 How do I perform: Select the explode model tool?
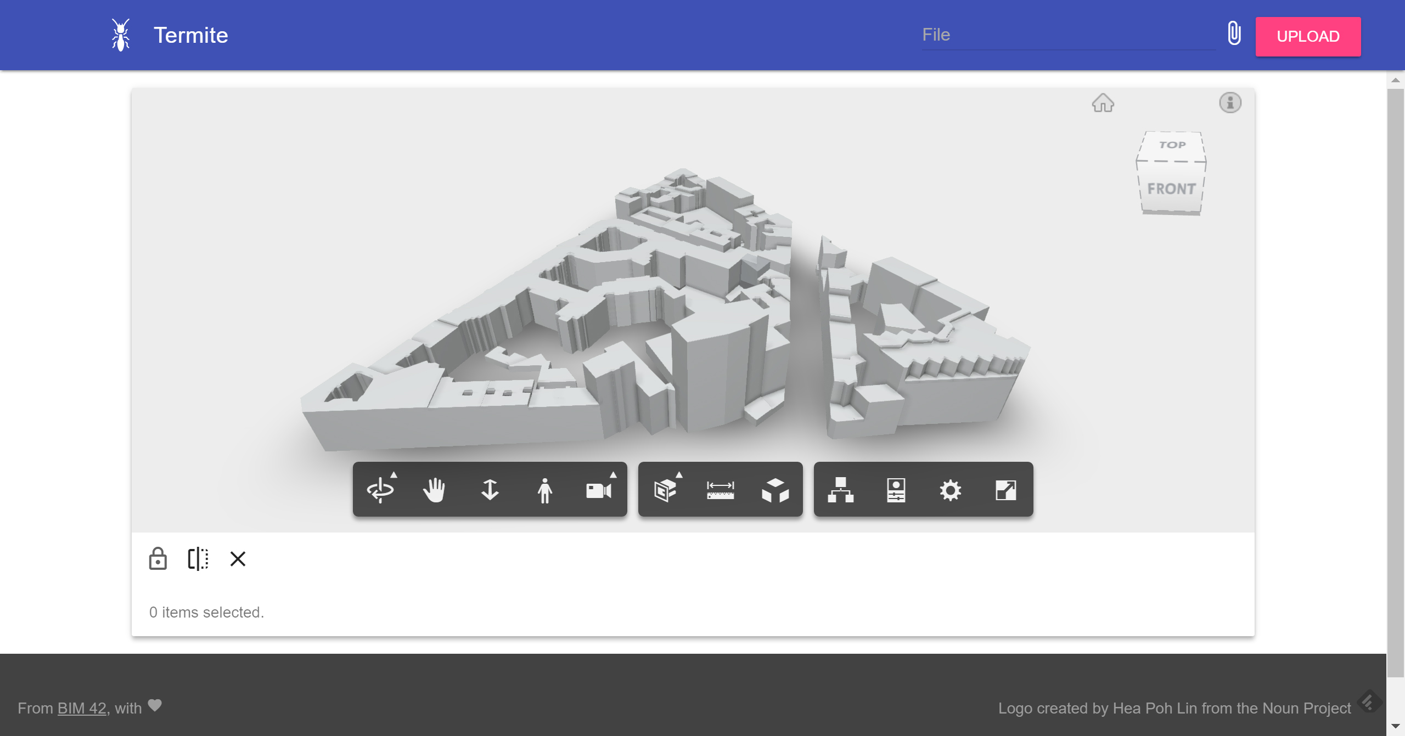point(777,488)
